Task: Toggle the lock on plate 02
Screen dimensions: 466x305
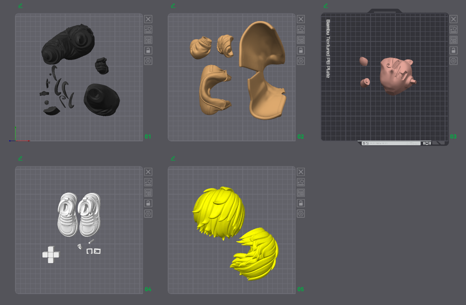Action: coord(301,50)
